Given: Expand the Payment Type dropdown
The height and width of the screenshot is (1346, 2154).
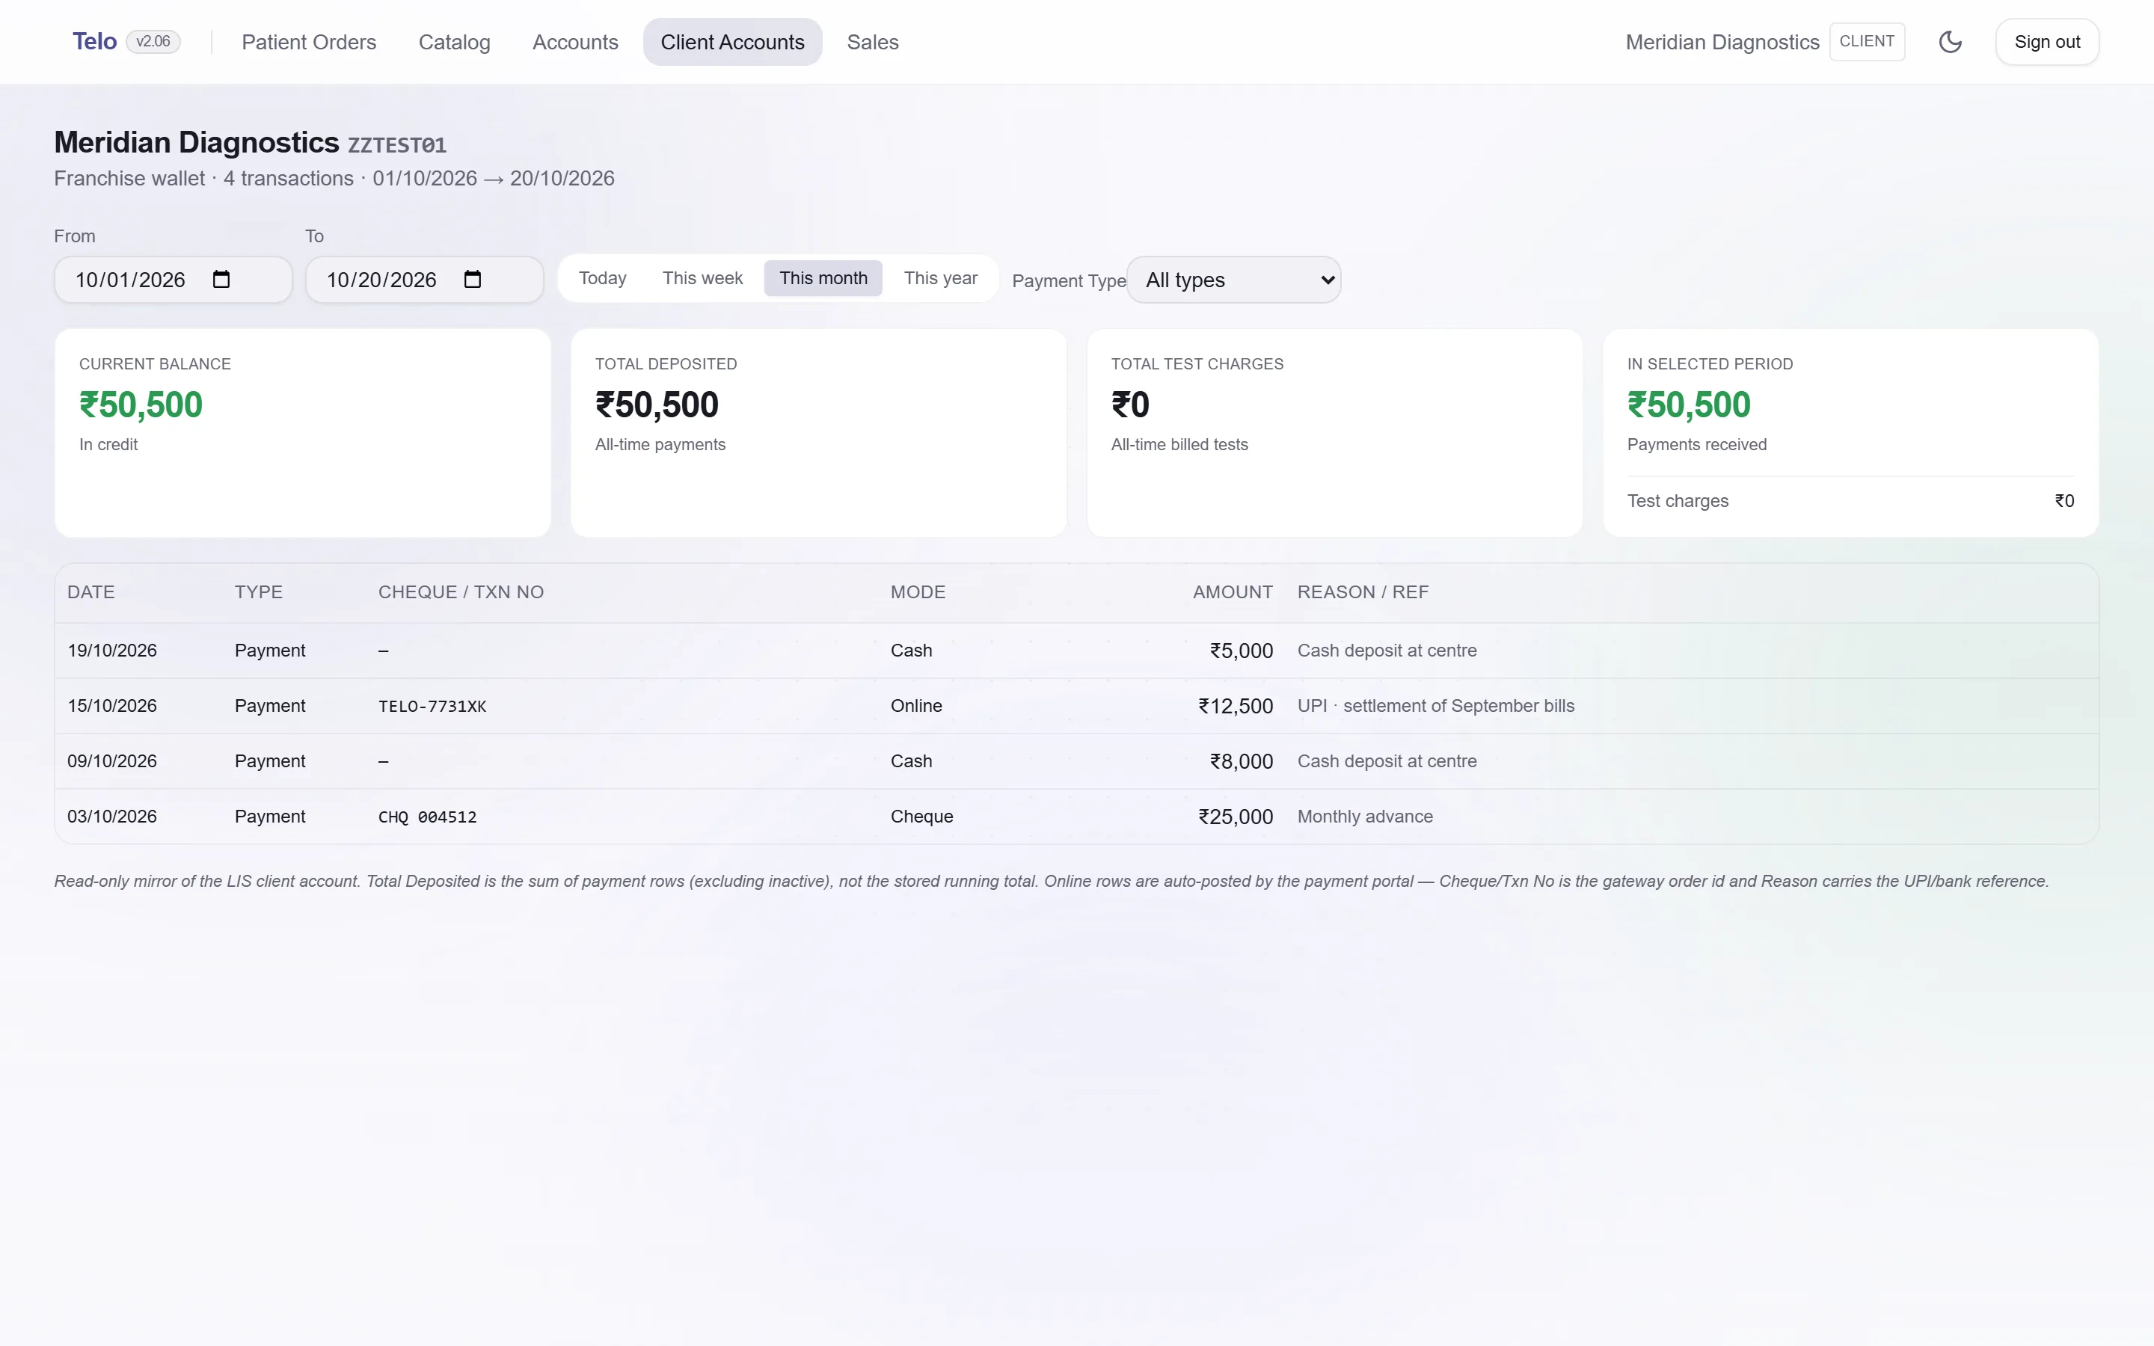Looking at the screenshot, I should pyautogui.click(x=1233, y=280).
